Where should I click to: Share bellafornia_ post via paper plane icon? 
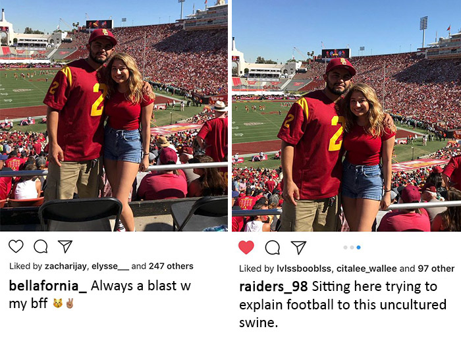tap(65, 246)
